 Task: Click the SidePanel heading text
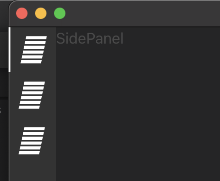tap(90, 38)
